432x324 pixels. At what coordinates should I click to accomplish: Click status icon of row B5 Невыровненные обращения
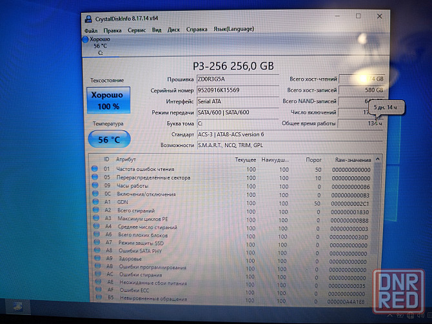pos(99,297)
